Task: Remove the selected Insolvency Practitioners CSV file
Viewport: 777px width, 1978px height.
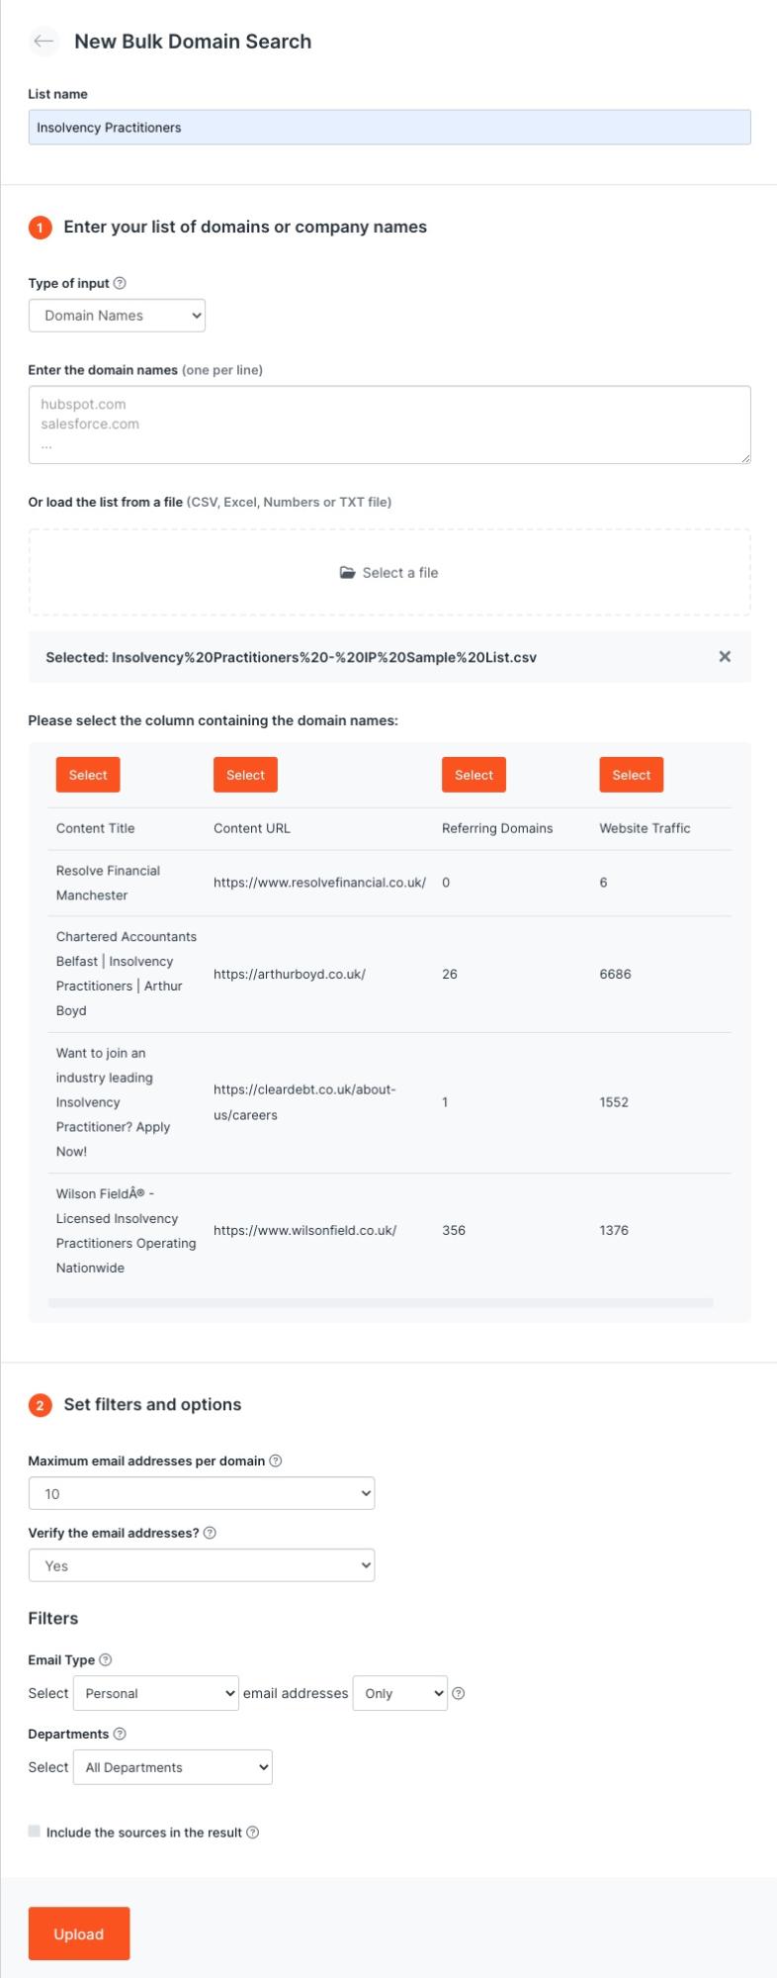Action: (725, 655)
